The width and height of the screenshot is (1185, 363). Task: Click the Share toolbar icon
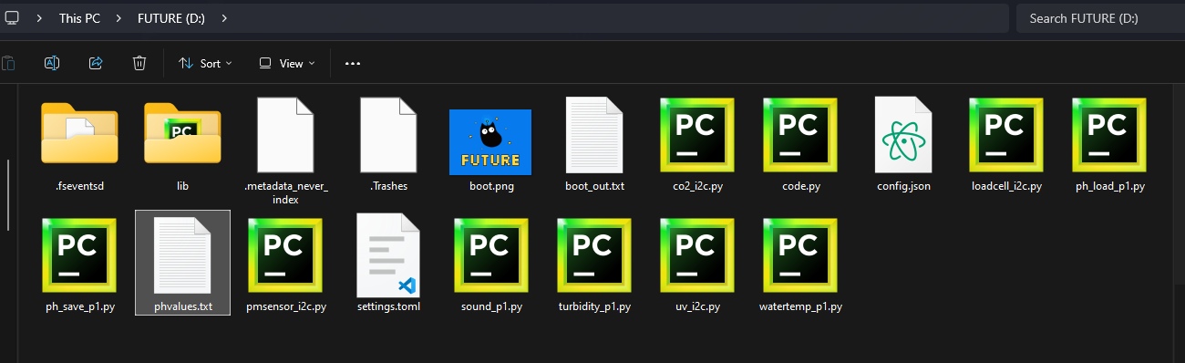point(96,63)
